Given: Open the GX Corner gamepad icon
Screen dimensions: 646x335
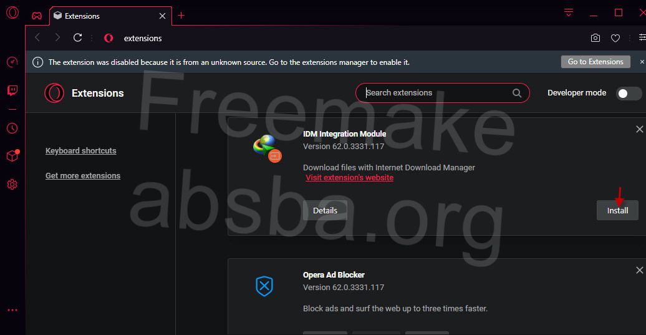Looking at the screenshot, I should pyautogui.click(x=37, y=16).
